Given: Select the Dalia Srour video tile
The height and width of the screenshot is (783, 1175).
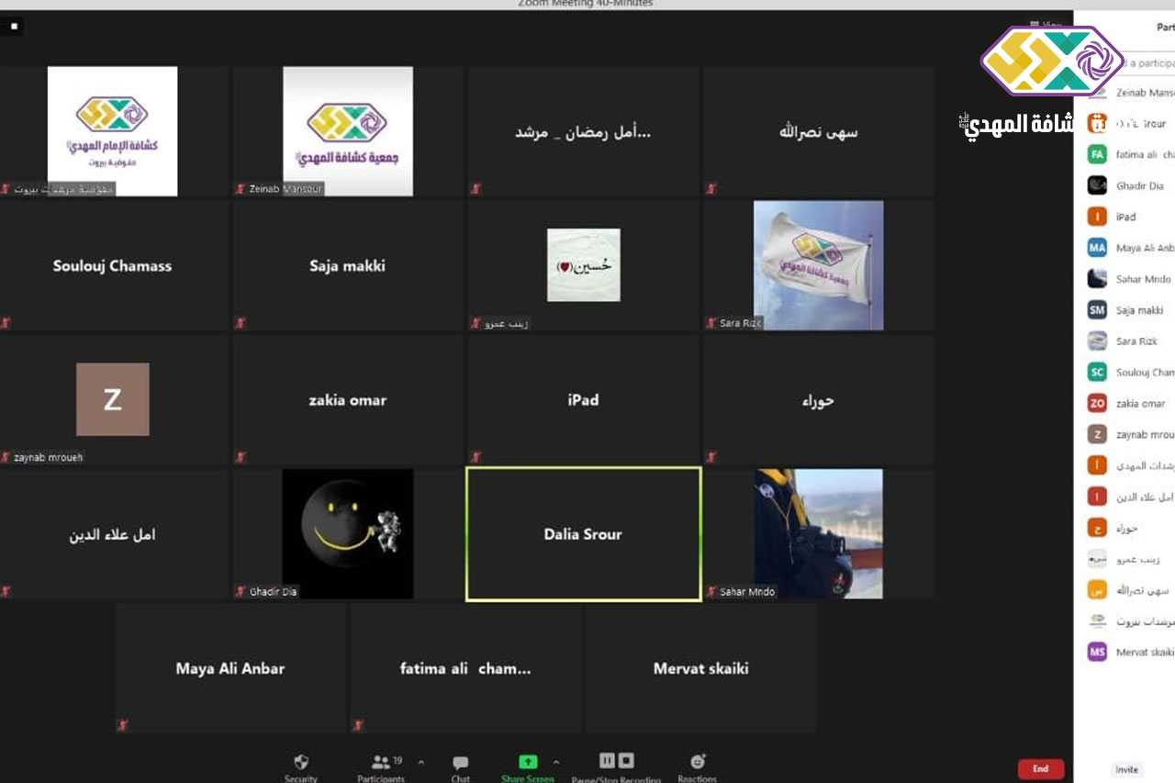Looking at the screenshot, I should tap(583, 533).
